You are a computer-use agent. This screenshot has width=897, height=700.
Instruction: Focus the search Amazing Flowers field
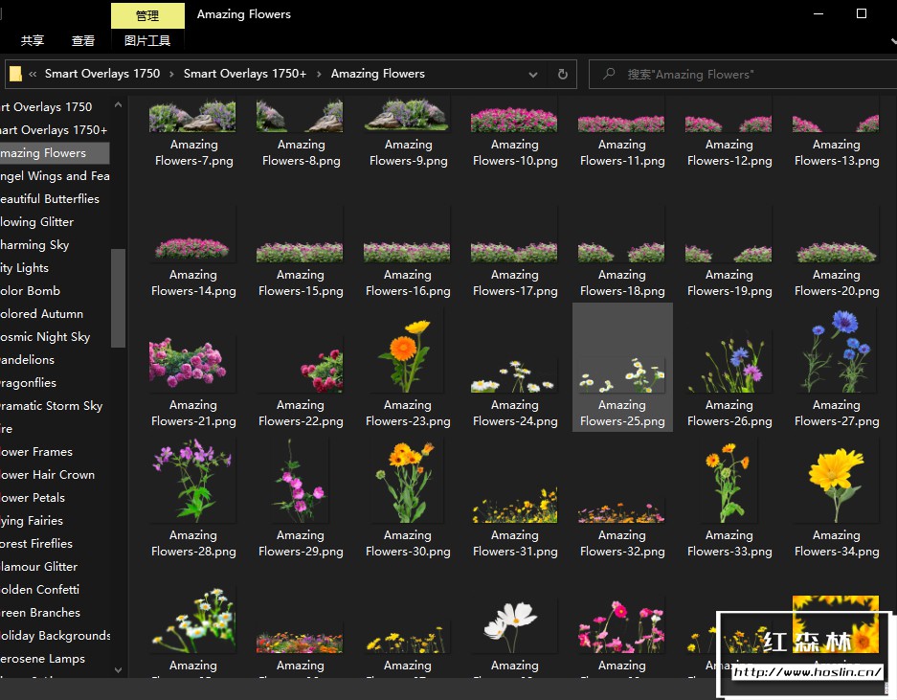pos(744,75)
